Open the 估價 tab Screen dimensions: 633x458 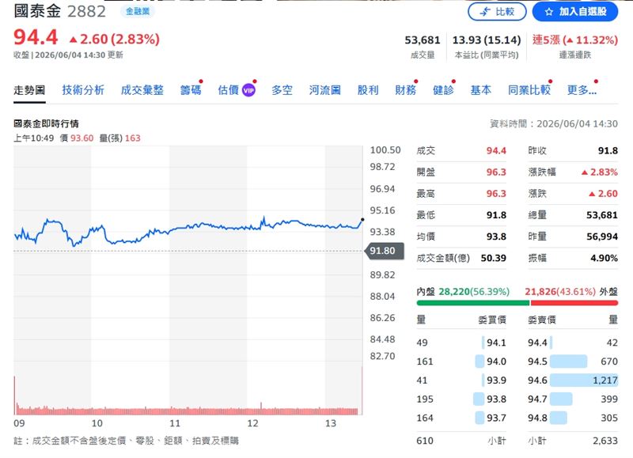point(228,90)
